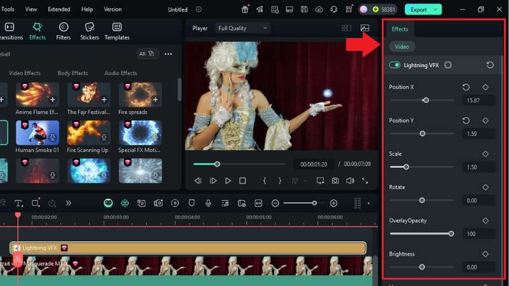The image size is (509, 286).
Task: Open the Version menu
Action: (x=113, y=9)
